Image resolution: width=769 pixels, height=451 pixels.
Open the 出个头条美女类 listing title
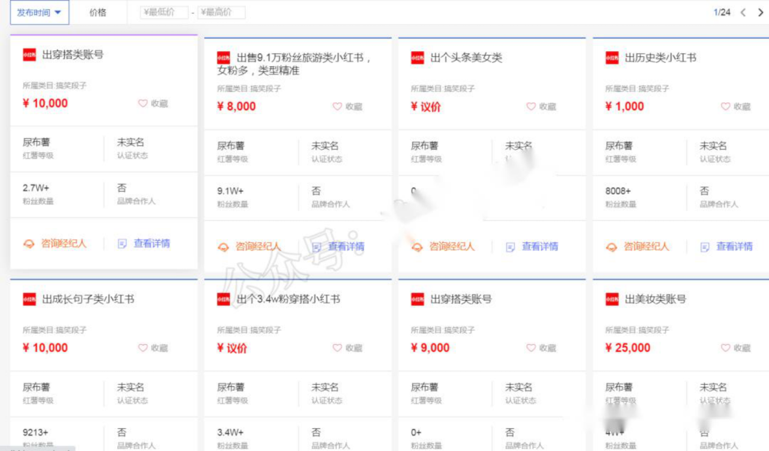tap(466, 58)
